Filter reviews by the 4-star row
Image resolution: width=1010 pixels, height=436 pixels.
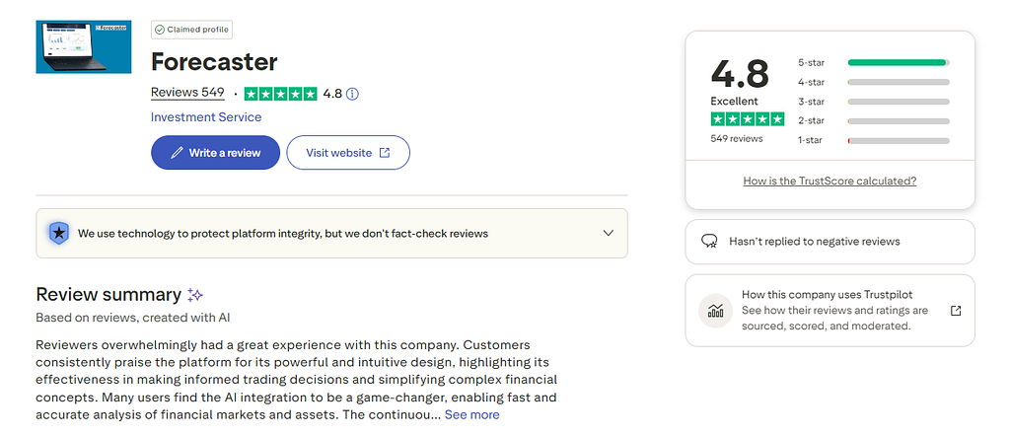click(x=873, y=82)
